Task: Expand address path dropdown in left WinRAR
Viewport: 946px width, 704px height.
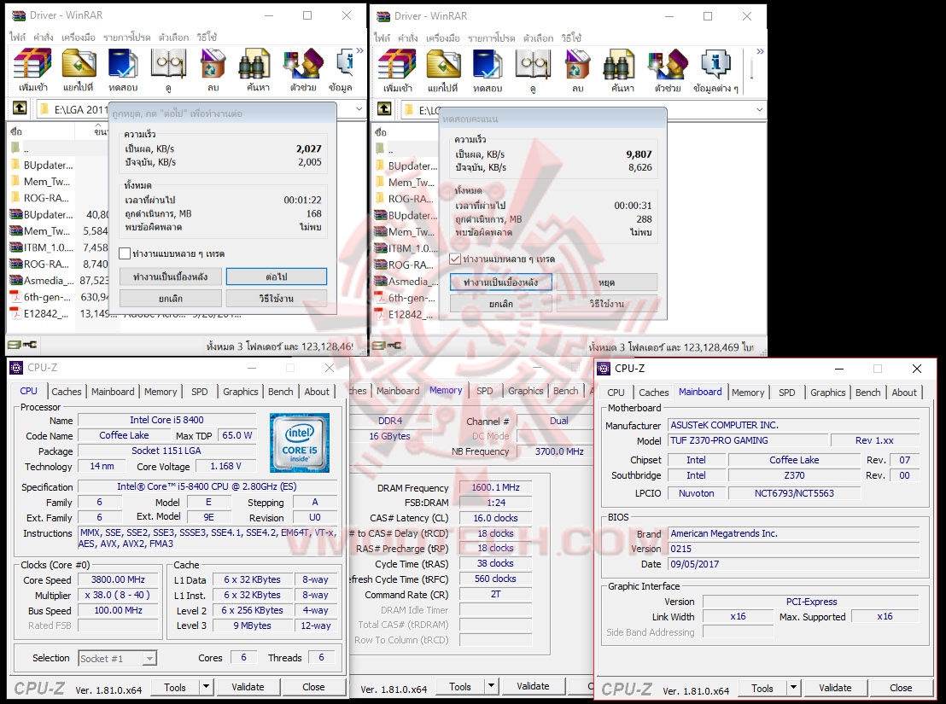Action: pos(359,109)
